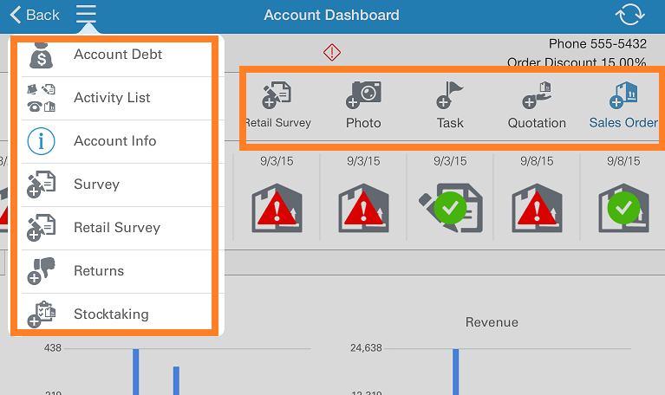Image resolution: width=665 pixels, height=395 pixels.
Task: Click the Order Discount 15.00% text
Action: click(x=577, y=62)
